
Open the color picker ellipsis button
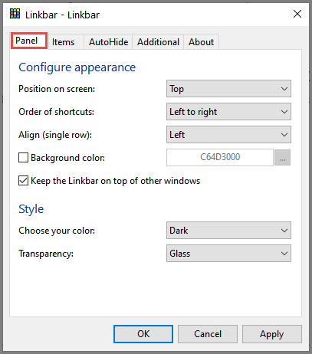coord(282,158)
